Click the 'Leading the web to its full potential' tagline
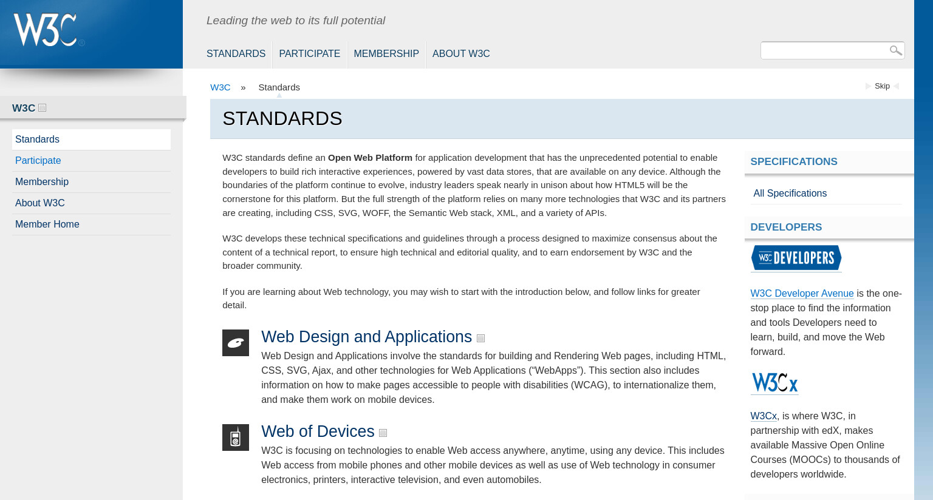The image size is (933, 500). [x=296, y=21]
